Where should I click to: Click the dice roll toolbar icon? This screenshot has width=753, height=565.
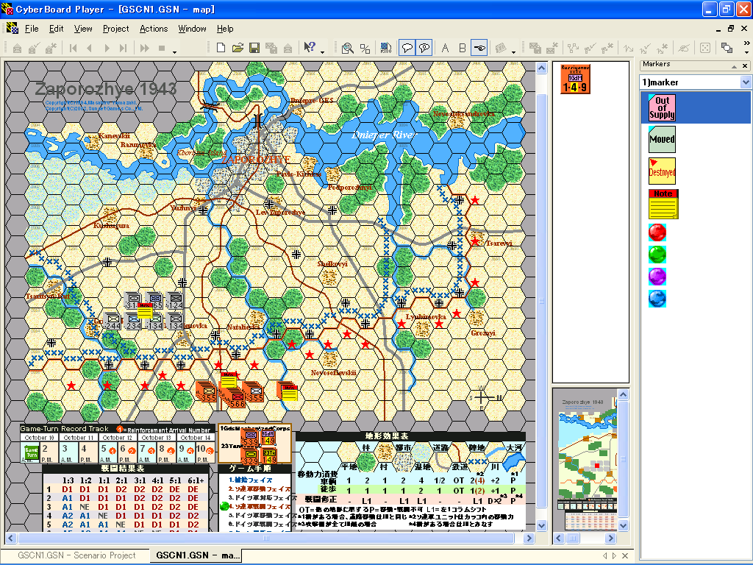[x=705, y=48]
